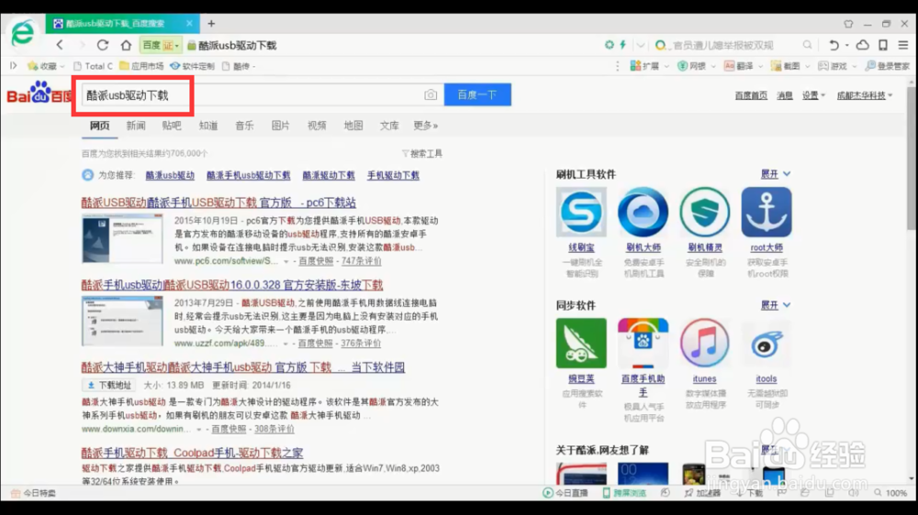Open the 当下软件园 result link
Screen dimensions: 918x515
tap(243, 367)
